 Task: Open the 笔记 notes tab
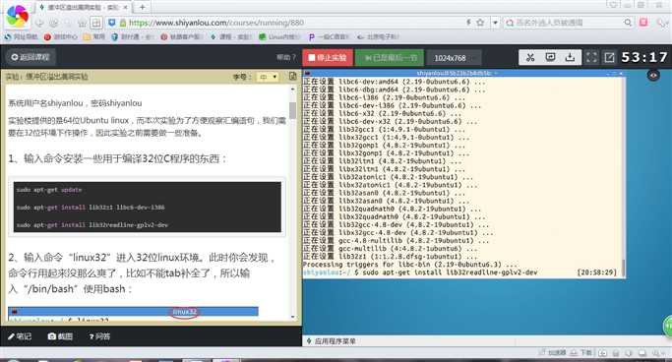[20, 336]
